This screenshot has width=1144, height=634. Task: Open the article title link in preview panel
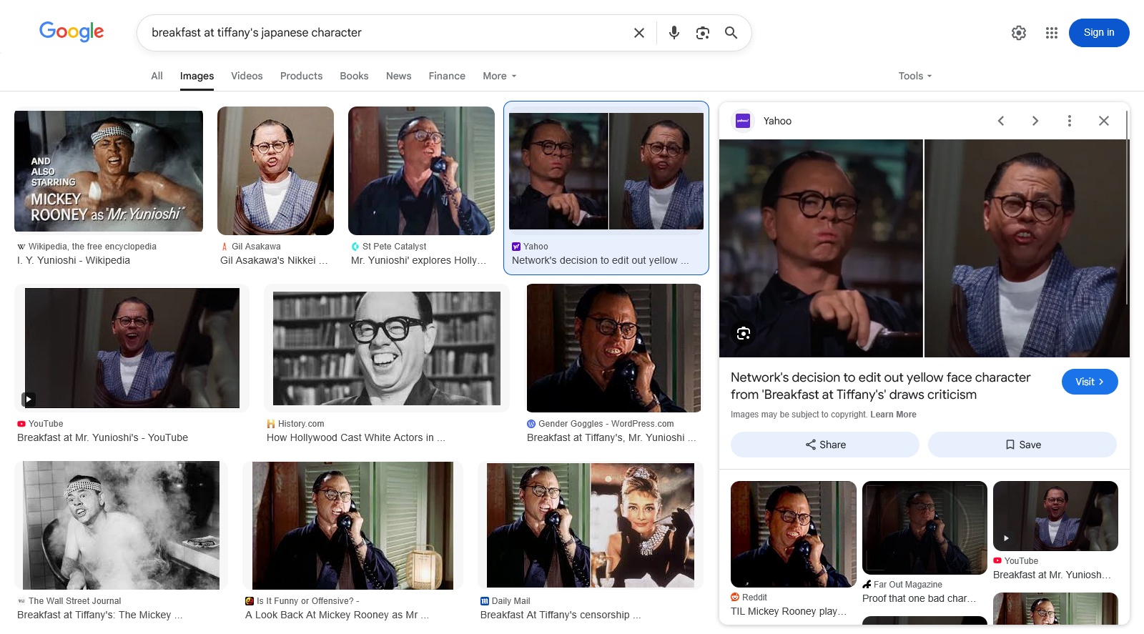[880, 386]
